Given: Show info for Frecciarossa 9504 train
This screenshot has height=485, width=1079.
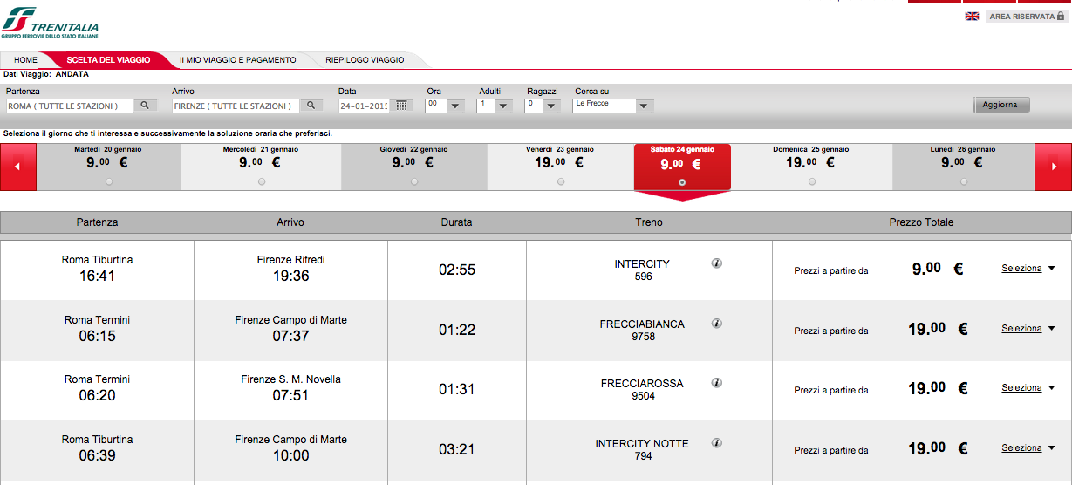Looking at the screenshot, I should 717,383.
